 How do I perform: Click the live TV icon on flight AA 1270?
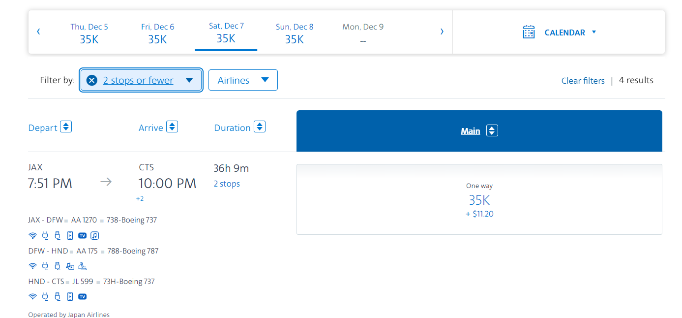[82, 235]
